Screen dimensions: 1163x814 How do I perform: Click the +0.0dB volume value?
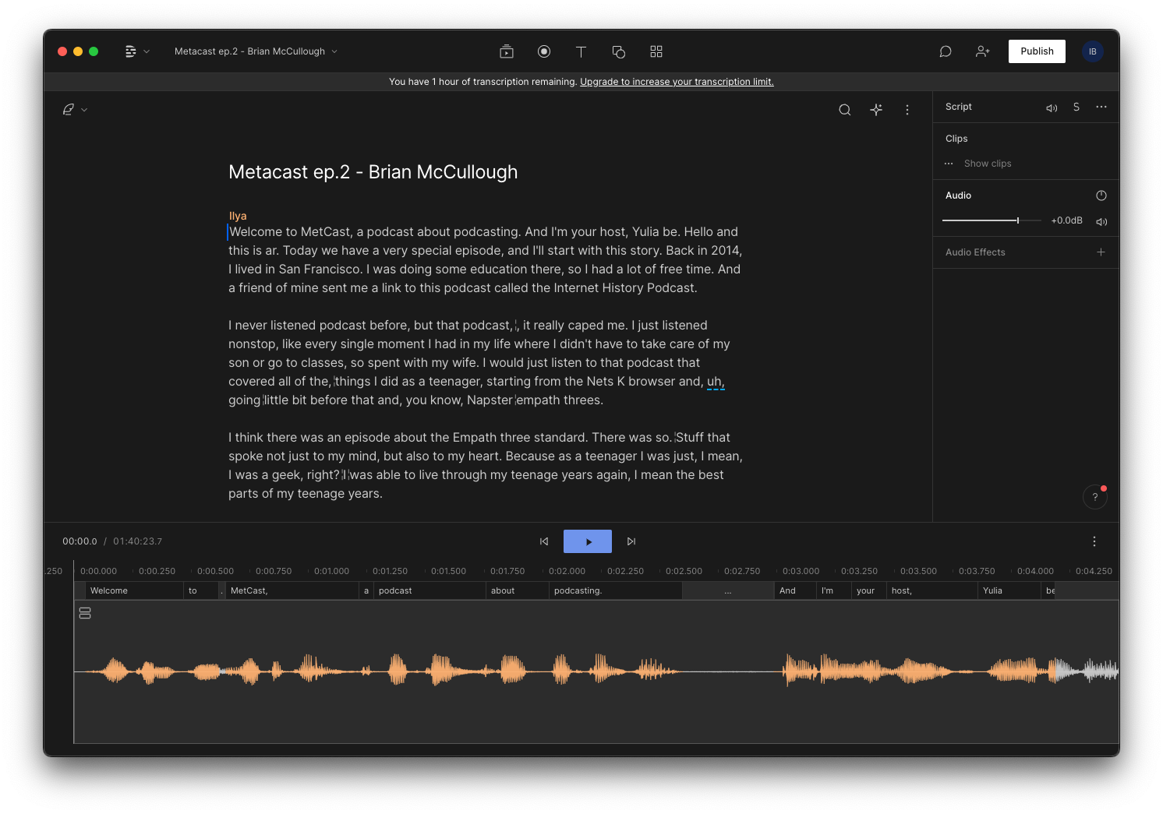pos(1066,220)
